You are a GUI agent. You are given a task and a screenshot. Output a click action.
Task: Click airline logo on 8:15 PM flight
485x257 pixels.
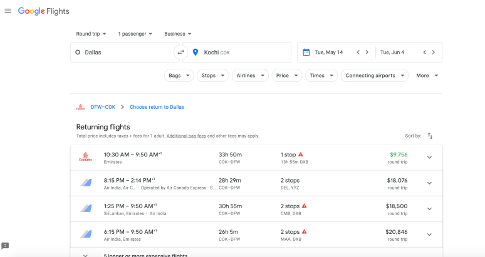pos(86,183)
